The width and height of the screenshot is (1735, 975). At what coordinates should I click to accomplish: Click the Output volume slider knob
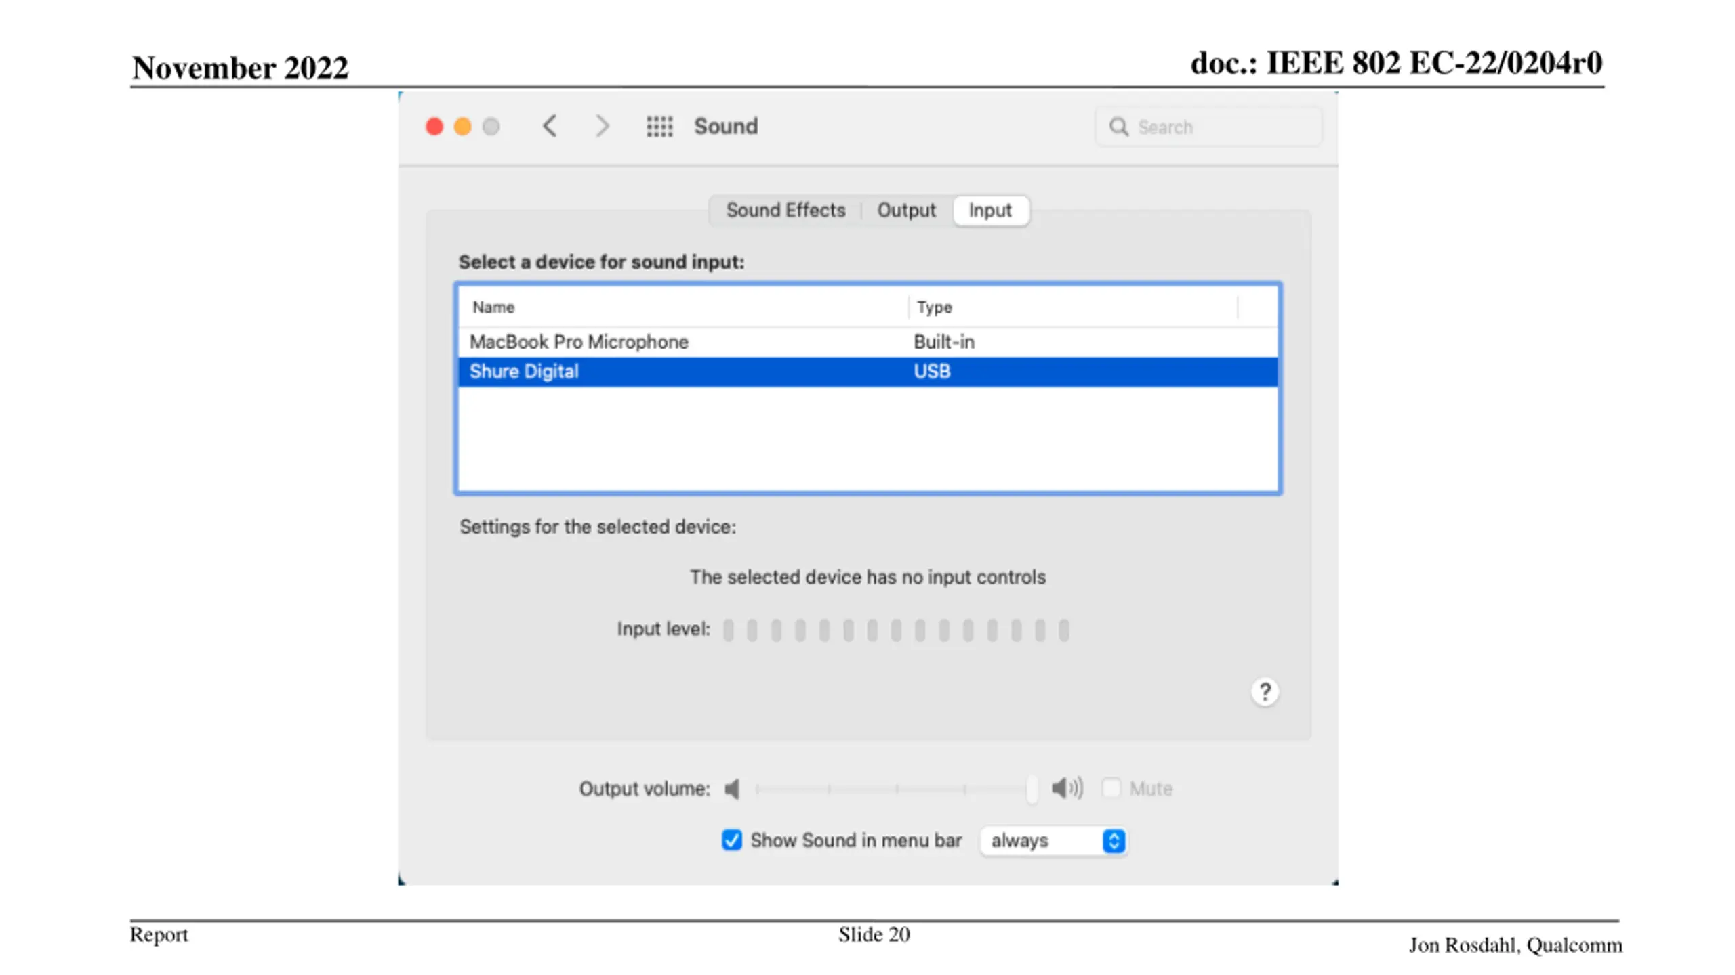[1032, 789]
